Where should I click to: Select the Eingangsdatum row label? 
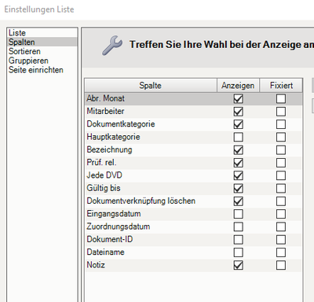[x=114, y=214]
